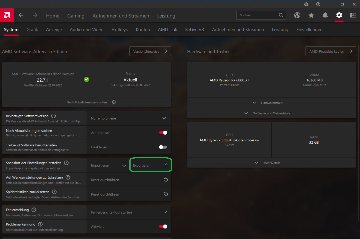The height and width of the screenshot is (239, 360).
Task: Click reset arrow icon for Spielstatistiken
Action: (166, 194)
